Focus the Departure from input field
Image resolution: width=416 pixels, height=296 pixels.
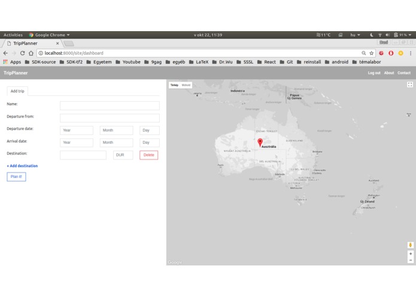[110, 118]
